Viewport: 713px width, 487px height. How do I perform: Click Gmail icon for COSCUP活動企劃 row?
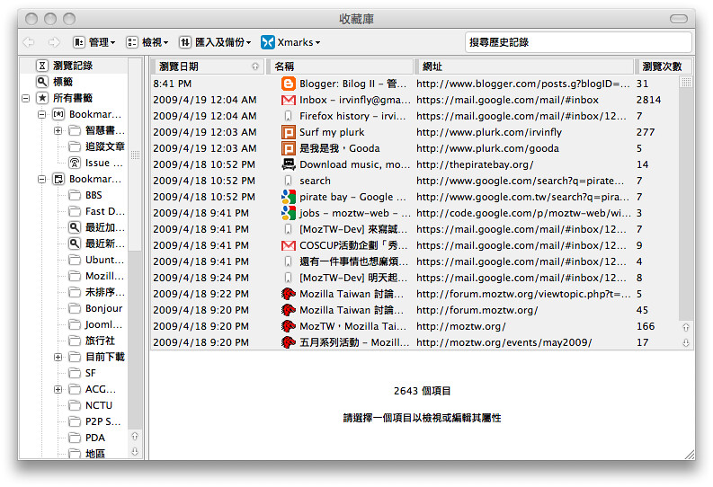289,245
